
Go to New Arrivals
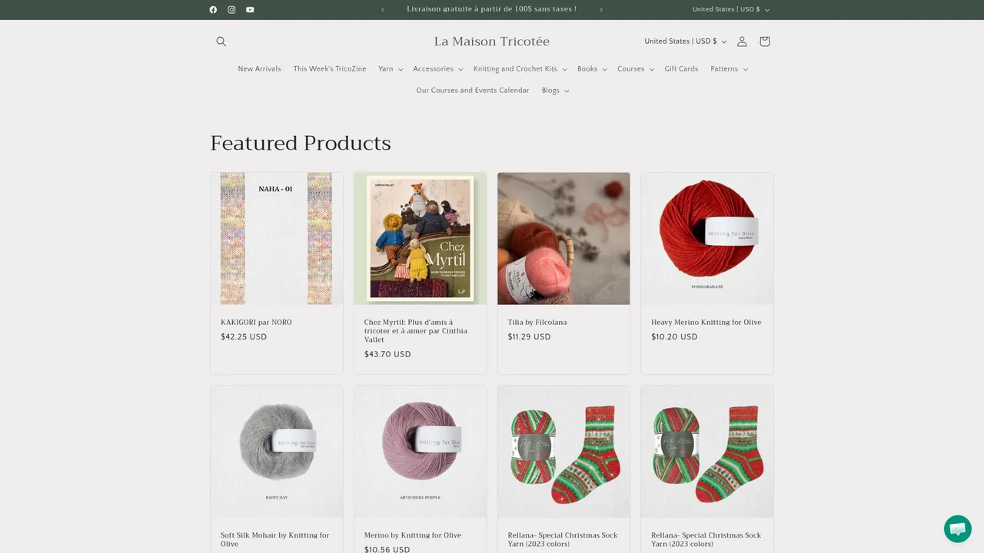[260, 69]
